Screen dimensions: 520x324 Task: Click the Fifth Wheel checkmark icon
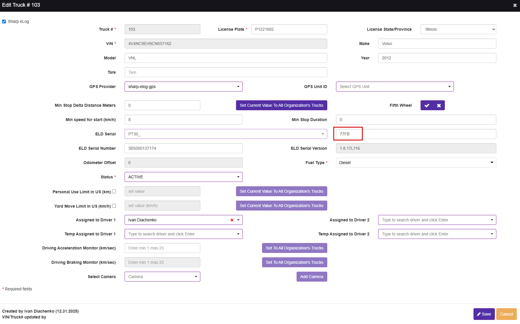[x=427, y=106]
